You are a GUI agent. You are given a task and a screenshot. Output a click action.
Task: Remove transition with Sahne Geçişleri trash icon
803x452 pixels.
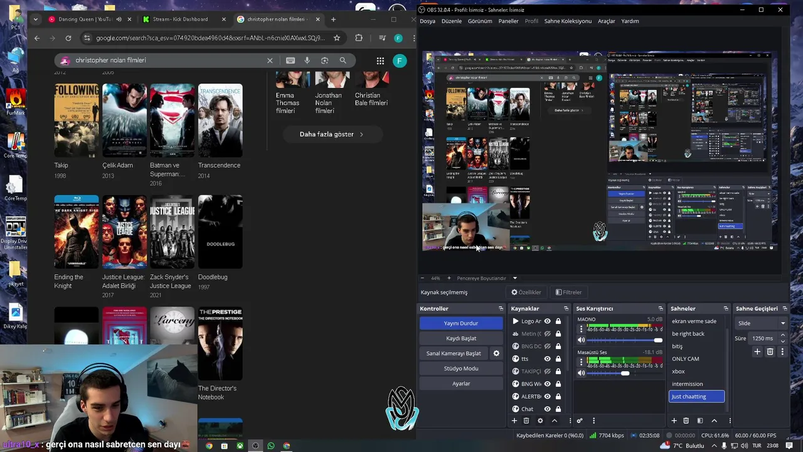click(x=770, y=352)
